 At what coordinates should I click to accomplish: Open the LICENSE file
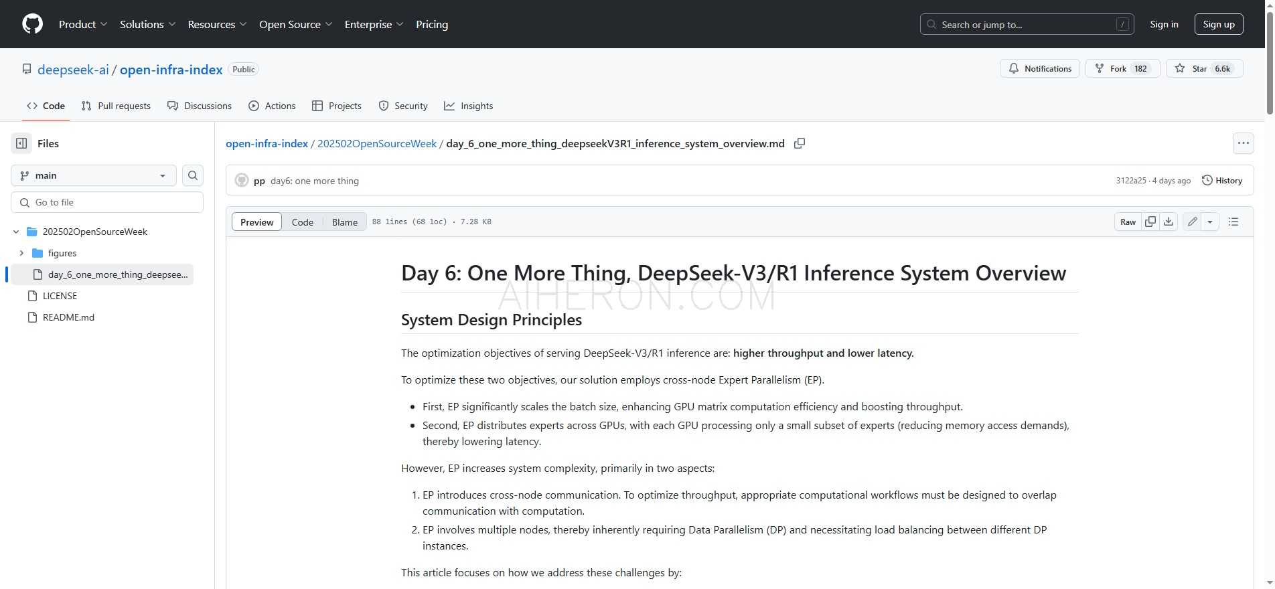tap(60, 296)
